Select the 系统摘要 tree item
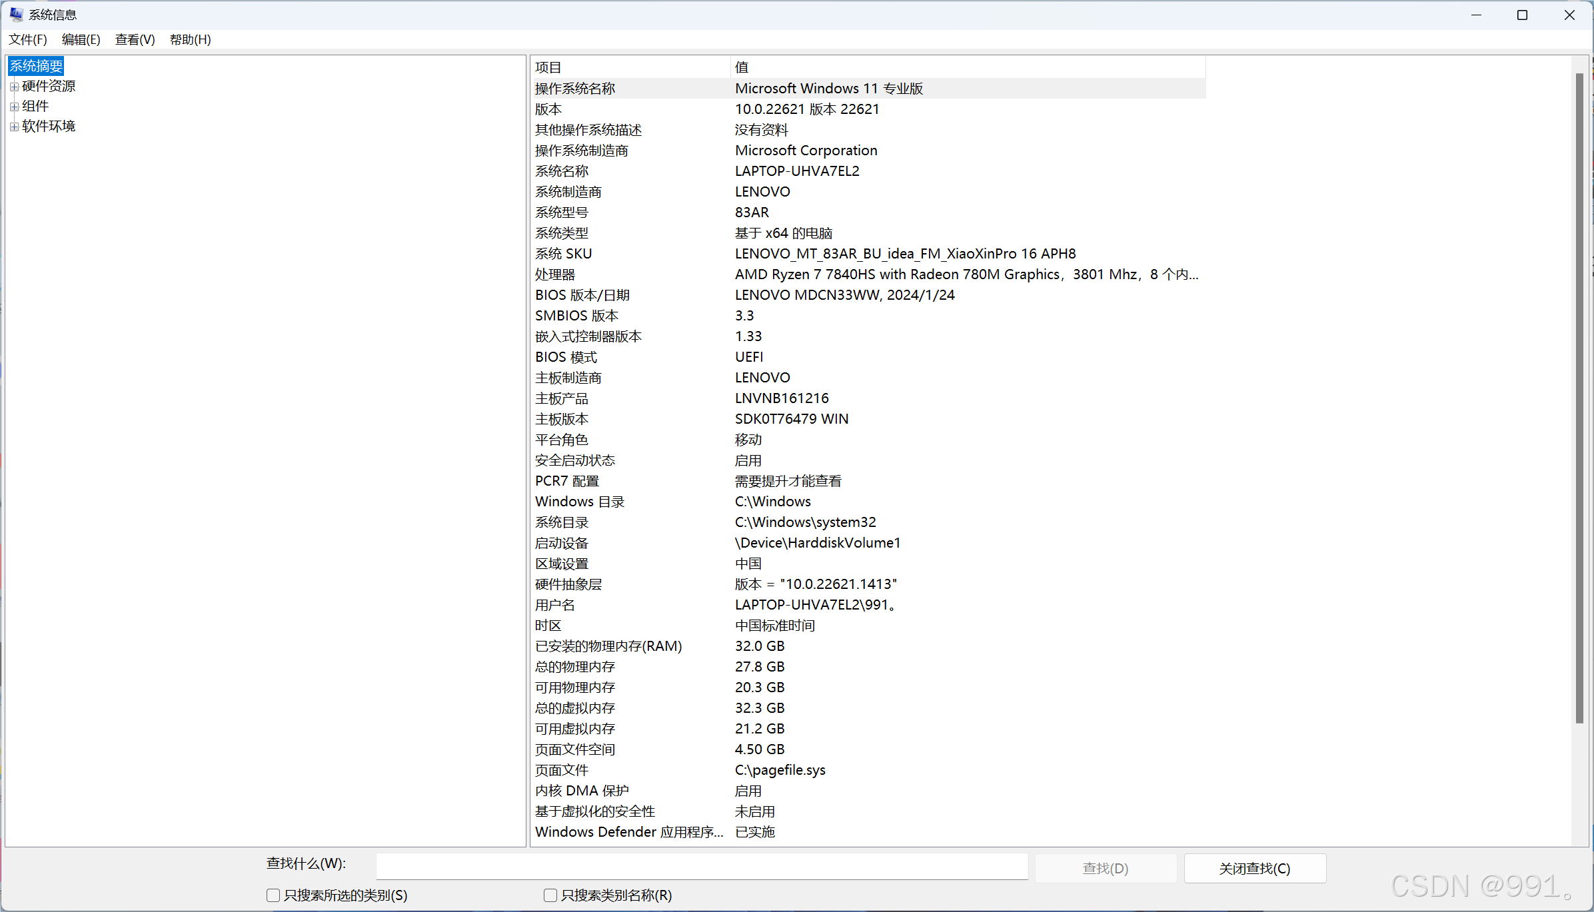 click(36, 66)
